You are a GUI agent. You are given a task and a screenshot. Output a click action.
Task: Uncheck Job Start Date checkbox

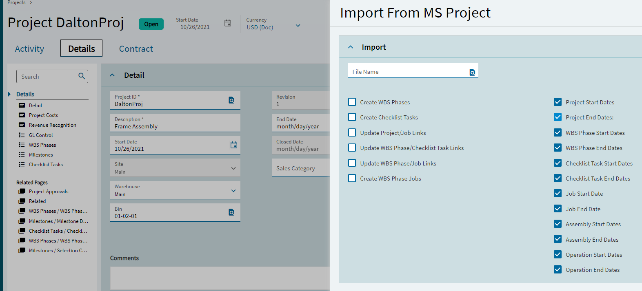(x=558, y=193)
